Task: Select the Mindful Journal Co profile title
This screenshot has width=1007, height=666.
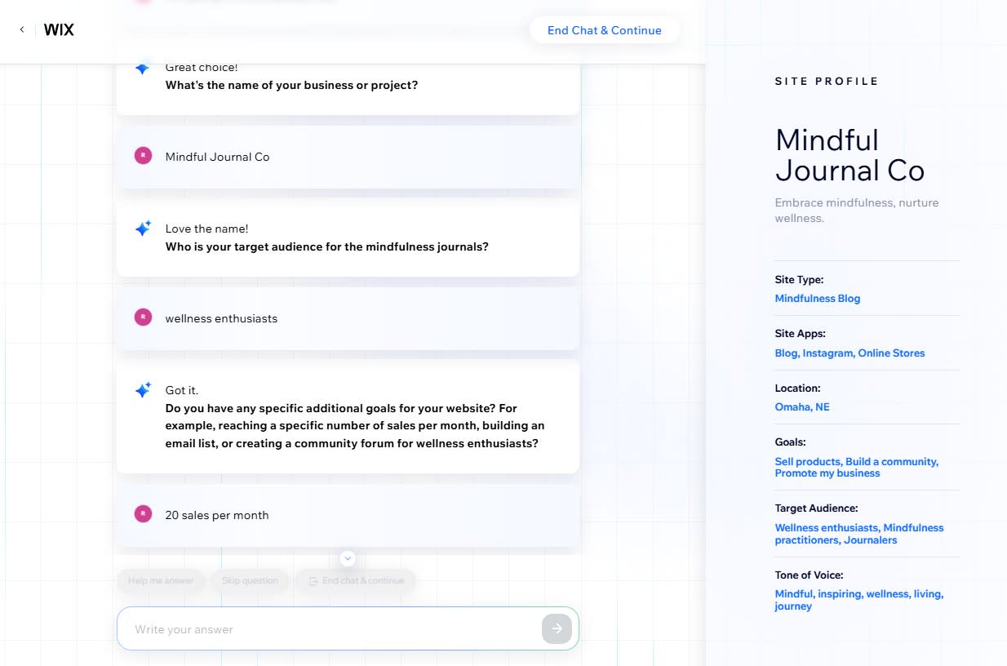Action: coord(850,155)
